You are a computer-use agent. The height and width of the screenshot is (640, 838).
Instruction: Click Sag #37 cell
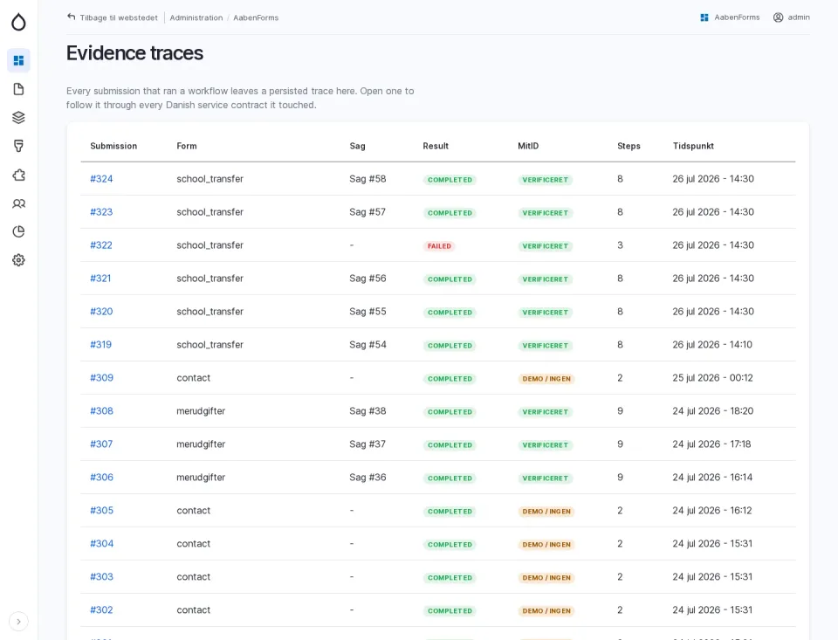coord(367,444)
